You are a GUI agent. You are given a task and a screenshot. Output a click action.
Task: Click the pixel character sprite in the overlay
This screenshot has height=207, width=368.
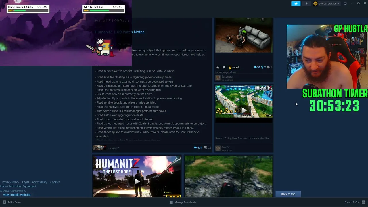101,48
